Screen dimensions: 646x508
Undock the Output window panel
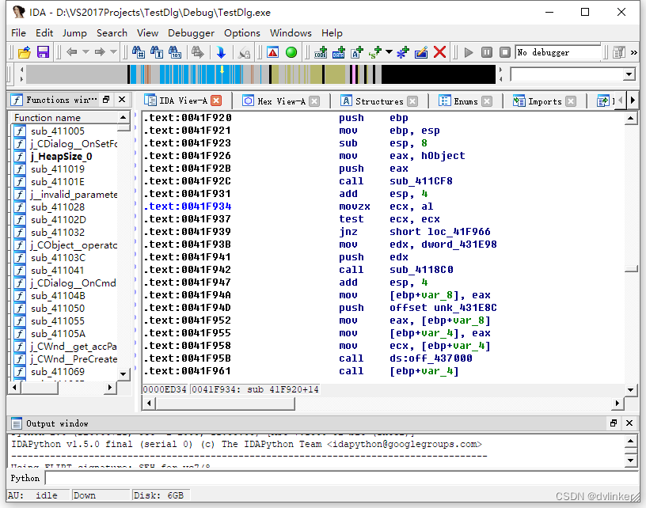coord(614,423)
